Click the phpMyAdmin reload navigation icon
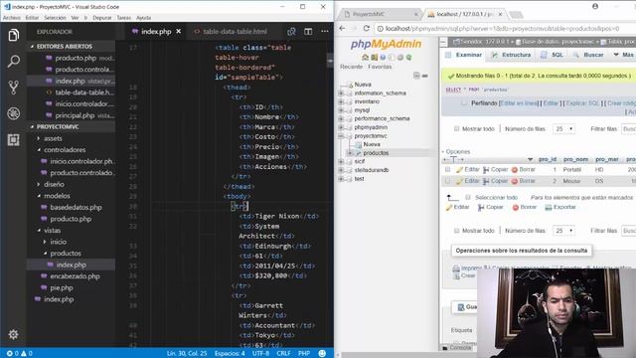Viewport: 636px width, 358px height. pos(408,58)
